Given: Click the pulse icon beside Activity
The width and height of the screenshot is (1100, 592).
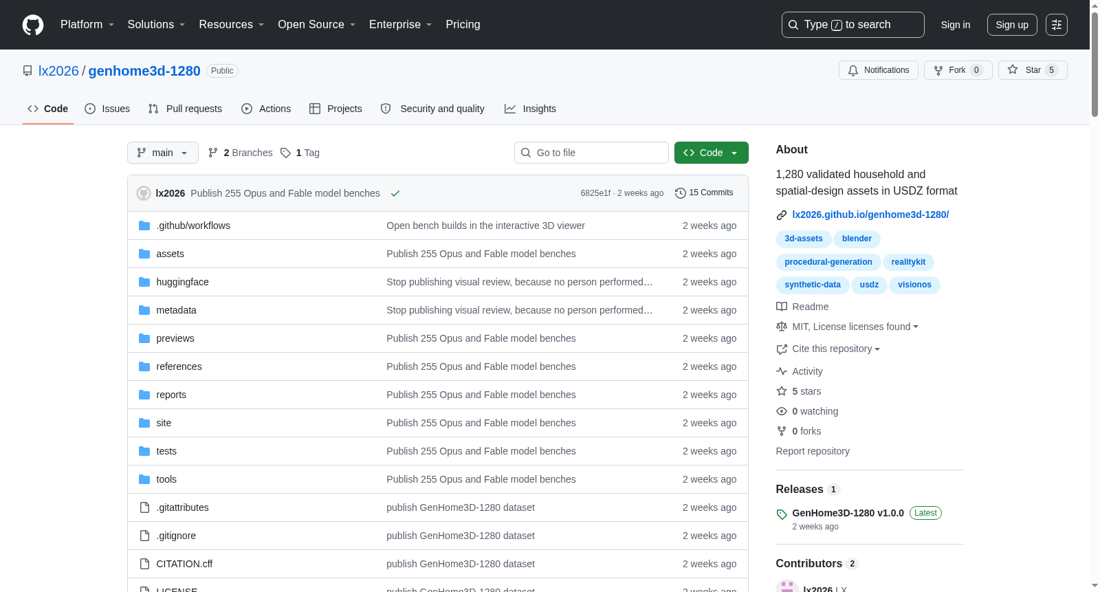Looking at the screenshot, I should pyautogui.click(x=782, y=371).
